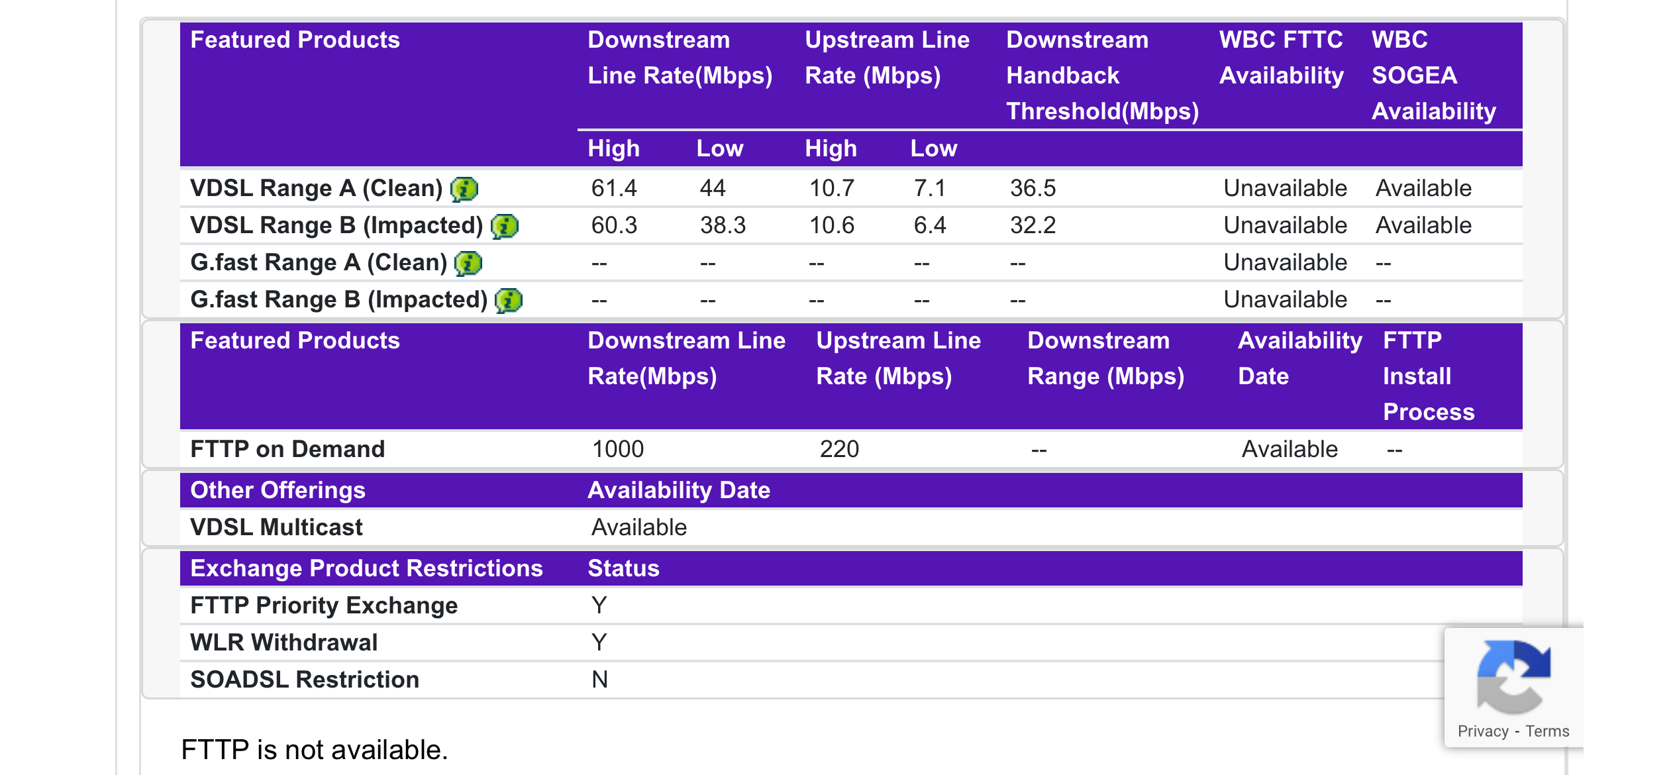Click the Downstream Handback Threshold header

(x=1103, y=75)
